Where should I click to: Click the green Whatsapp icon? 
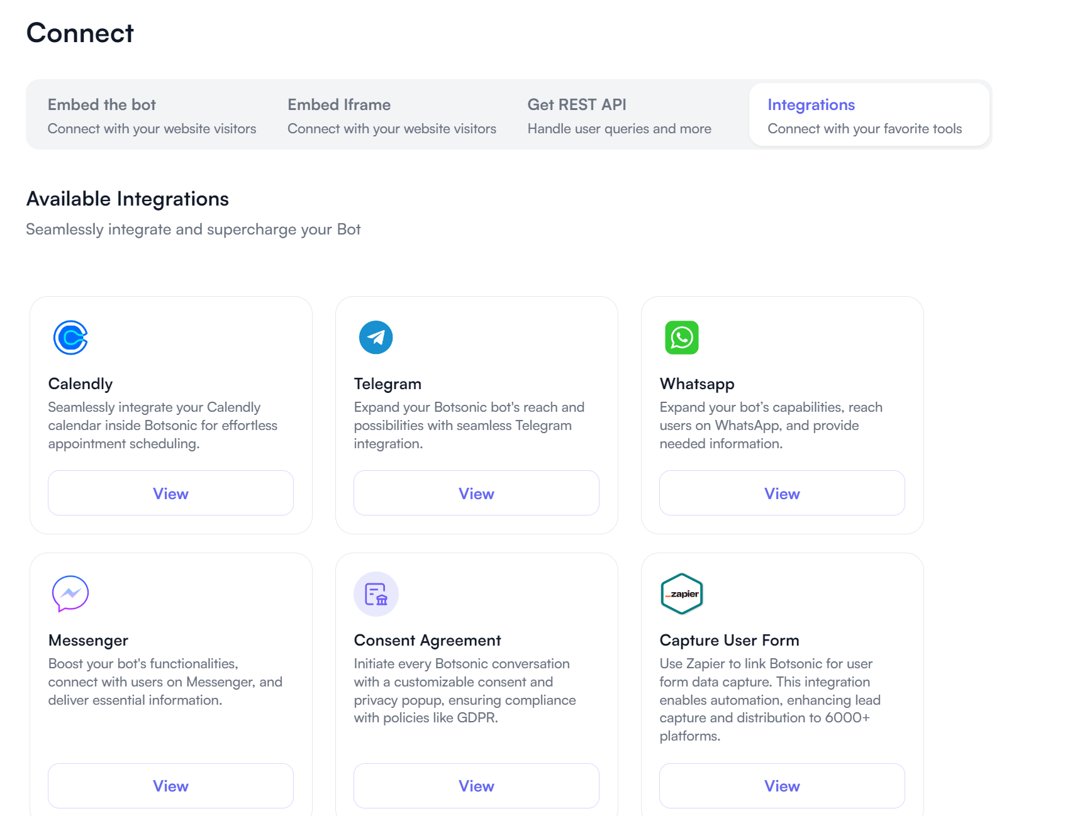681,338
